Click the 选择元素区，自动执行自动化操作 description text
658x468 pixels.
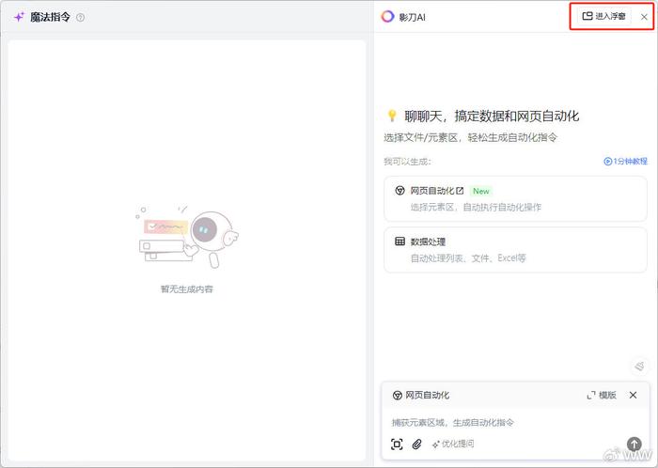pyautogui.click(x=476, y=207)
